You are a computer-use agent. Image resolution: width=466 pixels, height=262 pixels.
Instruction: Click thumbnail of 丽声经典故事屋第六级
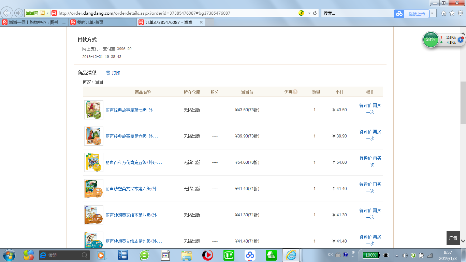[94, 136]
